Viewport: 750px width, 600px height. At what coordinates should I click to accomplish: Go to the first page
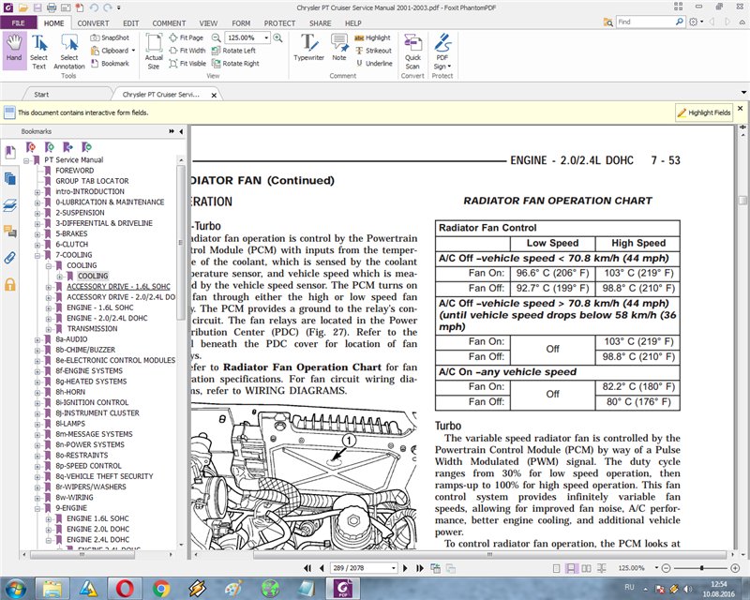307,568
